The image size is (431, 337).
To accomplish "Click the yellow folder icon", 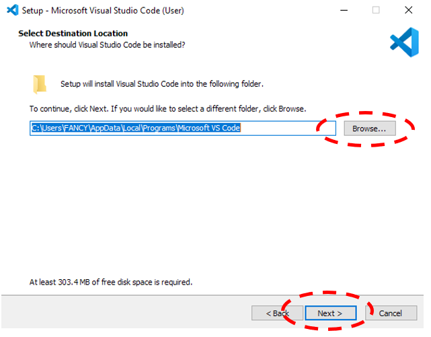I will click(40, 84).
